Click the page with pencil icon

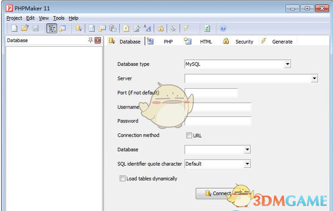pos(137,28)
